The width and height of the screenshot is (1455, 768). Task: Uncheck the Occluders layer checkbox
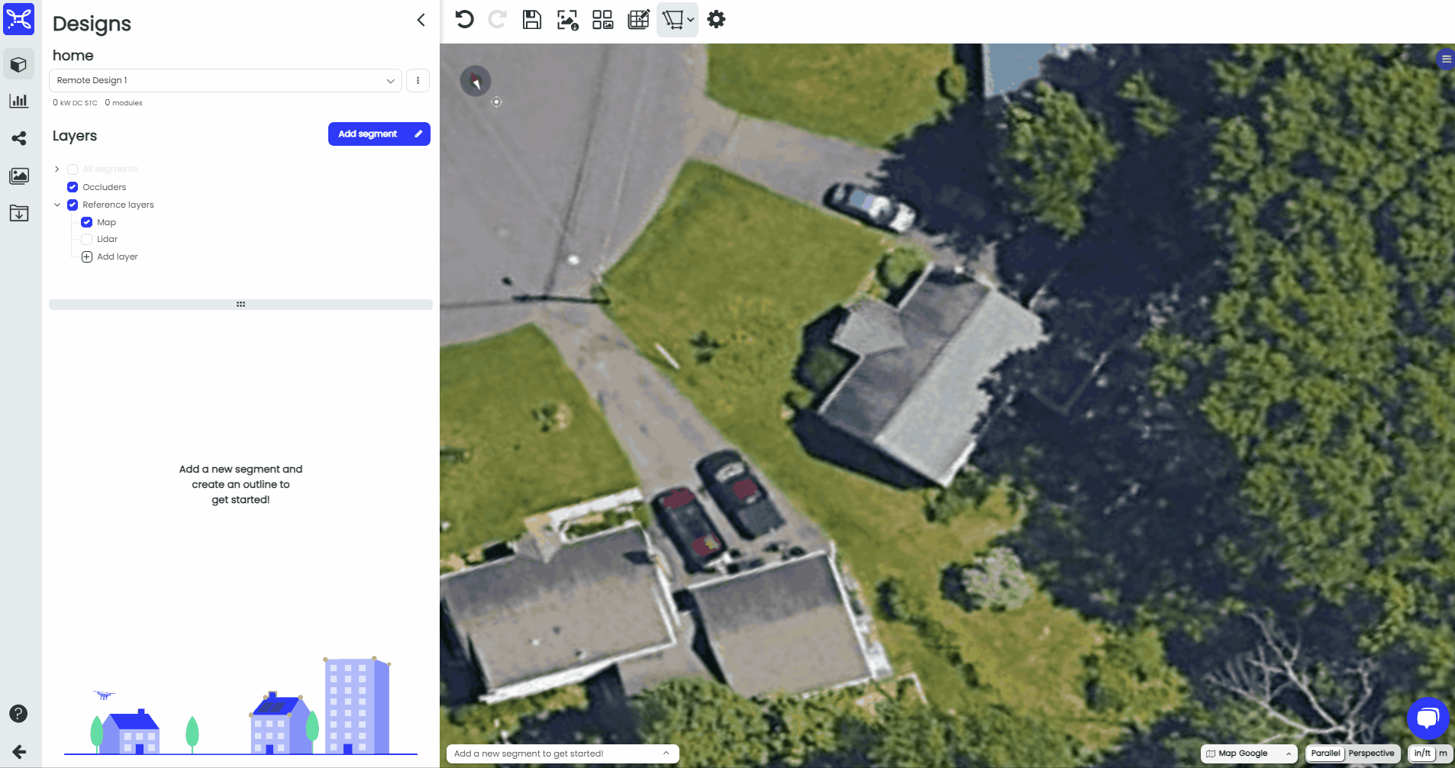[73, 187]
